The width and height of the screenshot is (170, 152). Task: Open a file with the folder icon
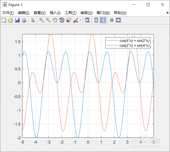(10, 20)
